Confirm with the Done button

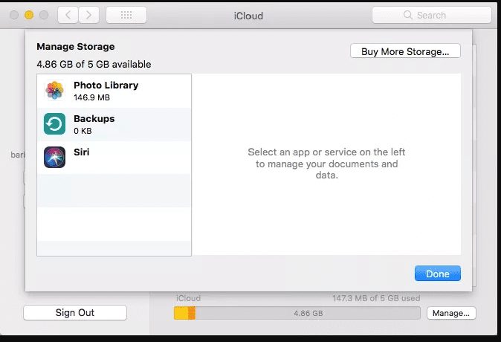coord(438,274)
